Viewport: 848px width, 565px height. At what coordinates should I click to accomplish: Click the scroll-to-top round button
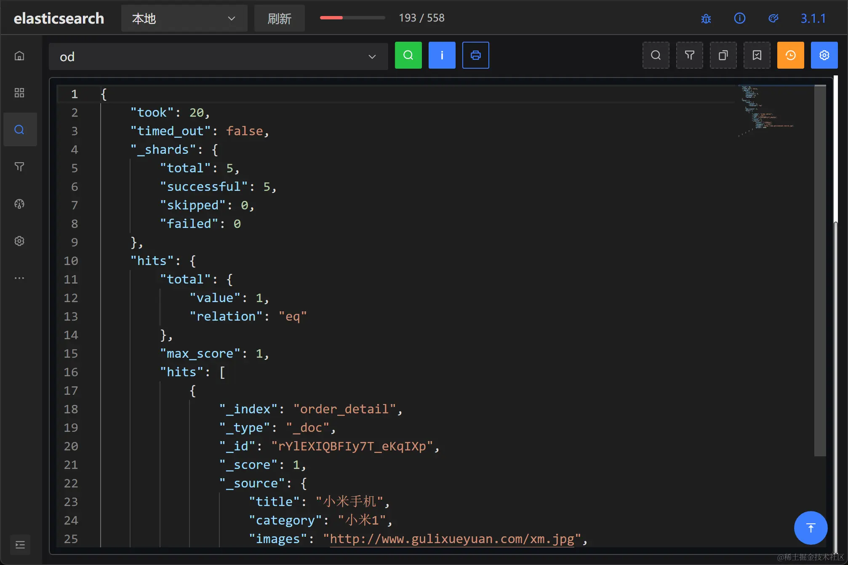point(810,528)
